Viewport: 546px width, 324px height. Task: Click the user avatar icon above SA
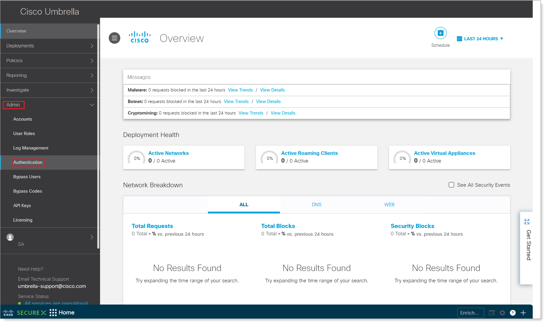point(10,237)
